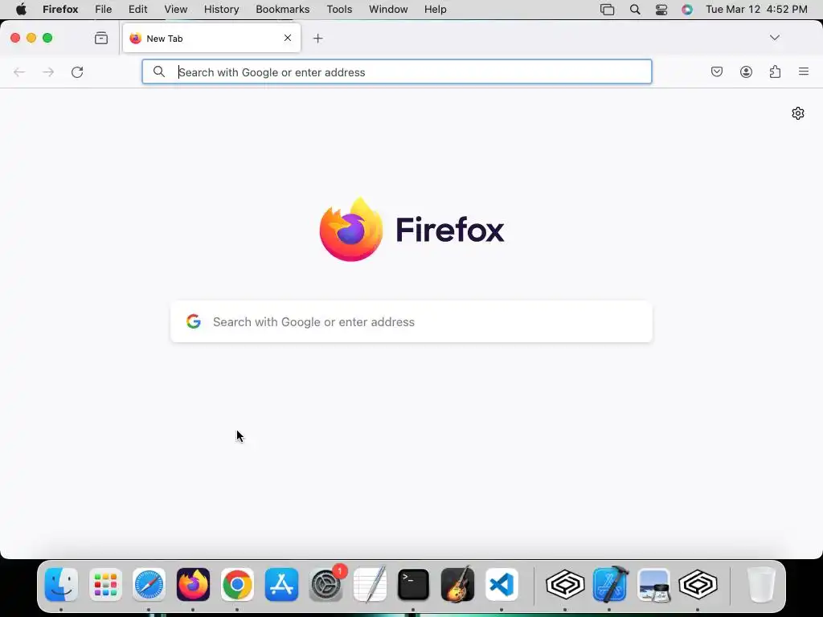
Task: Open the View menu
Action: click(176, 10)
